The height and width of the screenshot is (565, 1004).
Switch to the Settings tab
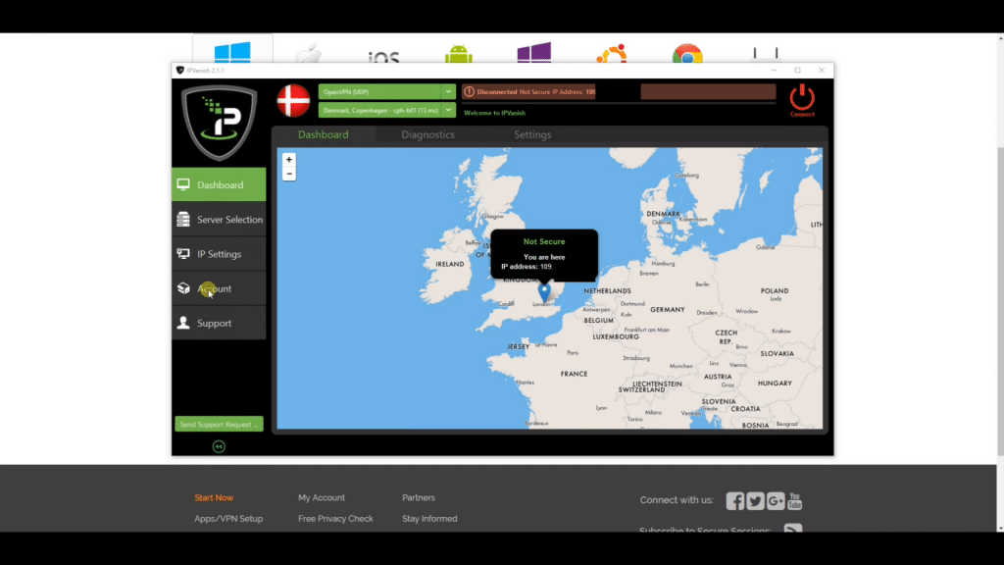point(532,134)
